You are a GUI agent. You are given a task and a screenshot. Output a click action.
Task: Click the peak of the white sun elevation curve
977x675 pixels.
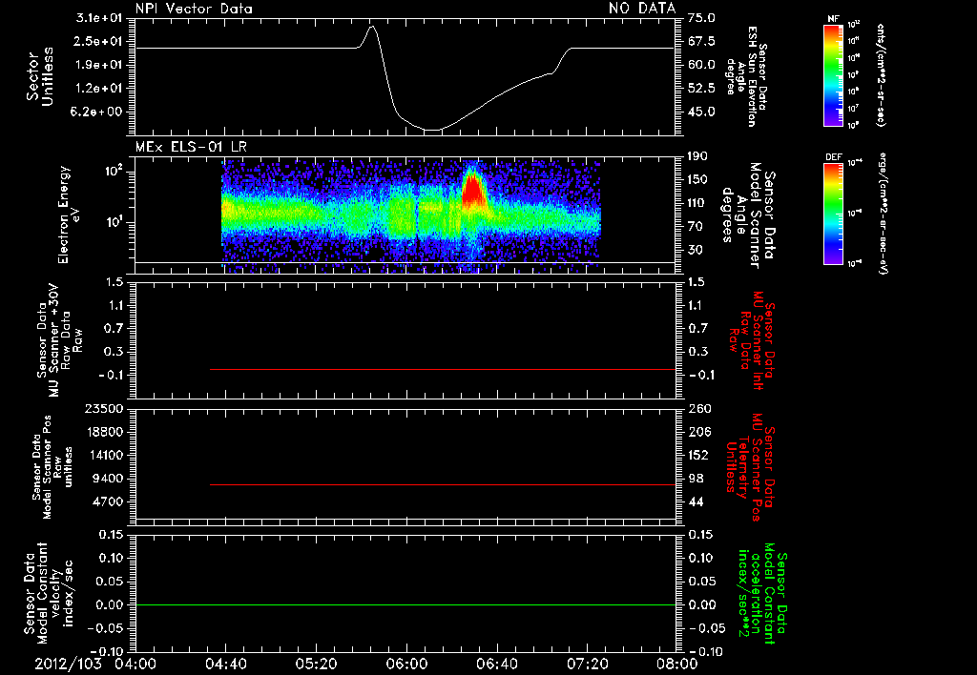[372, 27]
